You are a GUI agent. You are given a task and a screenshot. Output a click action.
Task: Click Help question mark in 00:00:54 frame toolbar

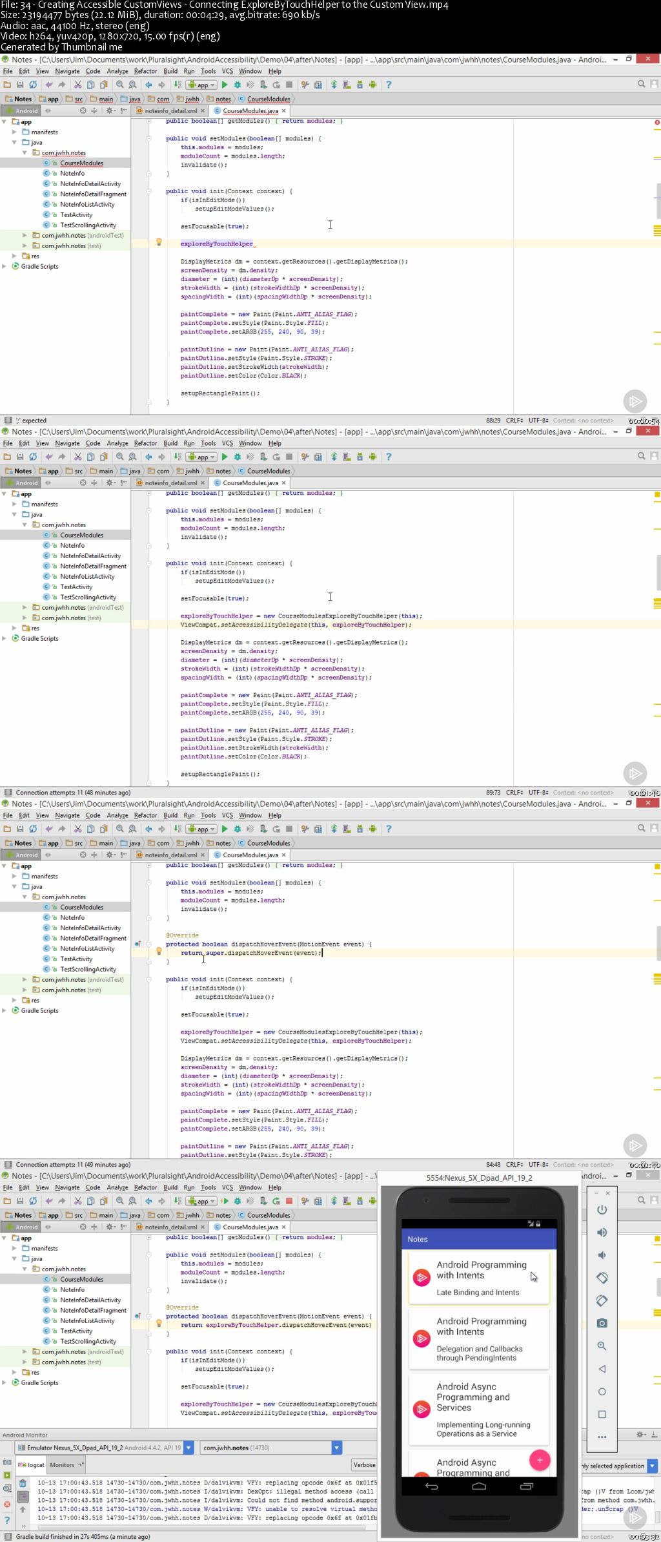tap(389, 85)
